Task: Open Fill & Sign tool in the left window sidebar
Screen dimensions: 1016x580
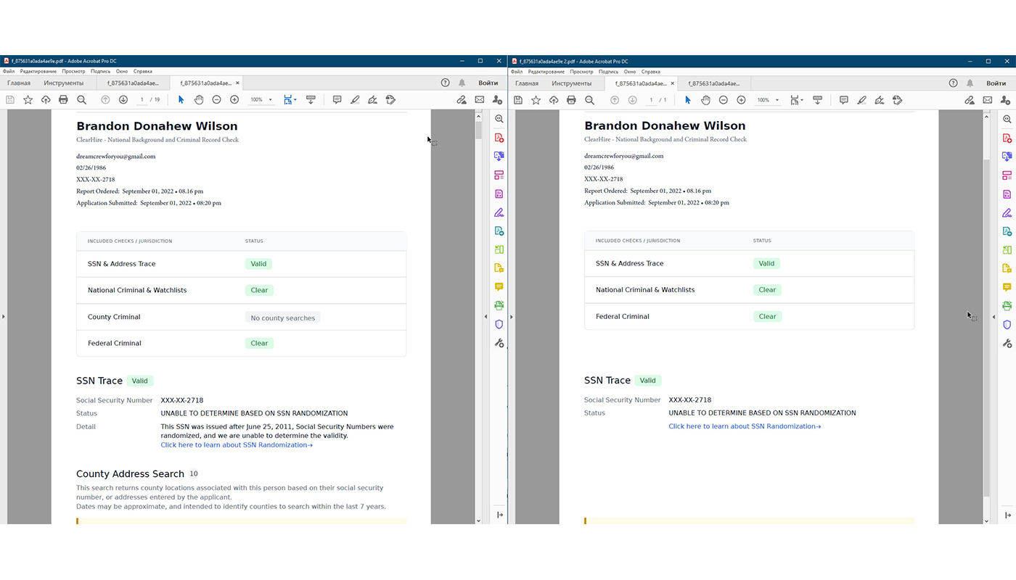Action: (x=499, y=212)
